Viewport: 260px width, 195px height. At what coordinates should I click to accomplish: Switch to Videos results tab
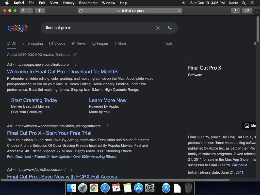coord(57,43)
